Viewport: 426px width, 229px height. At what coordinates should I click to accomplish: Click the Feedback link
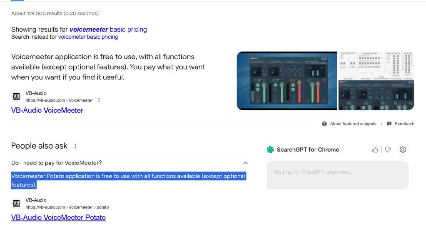click(404, 124)
